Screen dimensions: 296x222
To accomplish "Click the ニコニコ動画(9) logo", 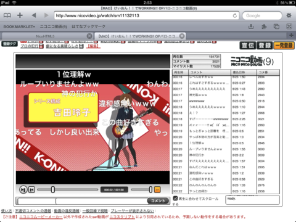I will (x=252, y=61).
